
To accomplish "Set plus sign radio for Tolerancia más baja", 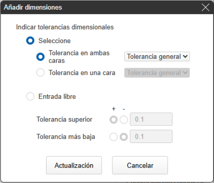I will 114,137.
